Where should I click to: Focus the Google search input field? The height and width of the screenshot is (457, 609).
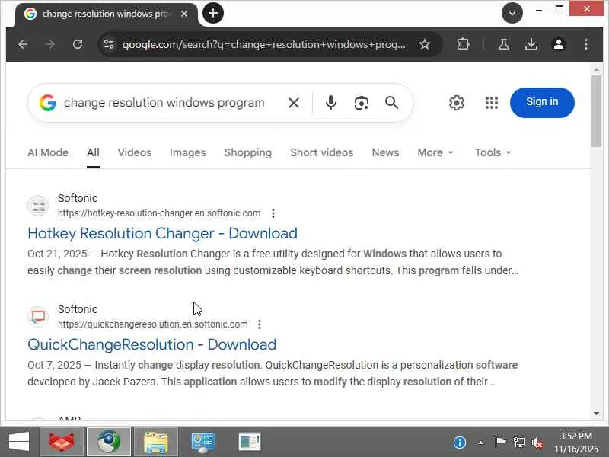click(164, 103)
